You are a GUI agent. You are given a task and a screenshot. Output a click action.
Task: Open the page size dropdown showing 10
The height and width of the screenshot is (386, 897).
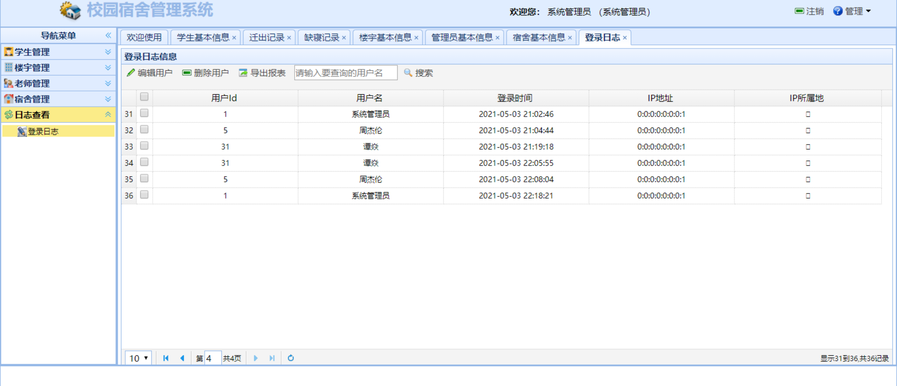[138, 358]
